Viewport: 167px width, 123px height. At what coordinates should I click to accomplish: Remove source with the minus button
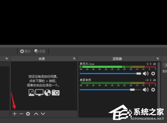coord(21,114)
